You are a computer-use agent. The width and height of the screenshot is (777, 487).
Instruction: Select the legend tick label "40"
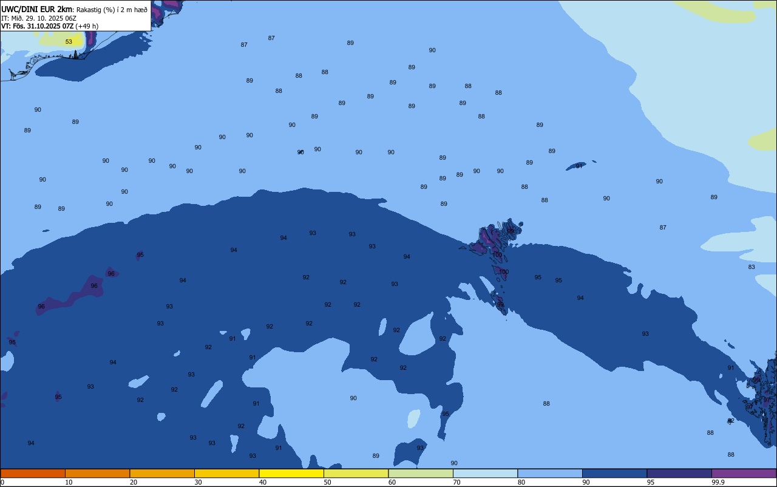pyautogui.click(x=263, y=482)
